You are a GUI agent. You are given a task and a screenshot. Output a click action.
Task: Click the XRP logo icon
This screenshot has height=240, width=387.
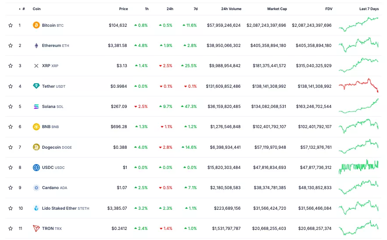[36, 66]
